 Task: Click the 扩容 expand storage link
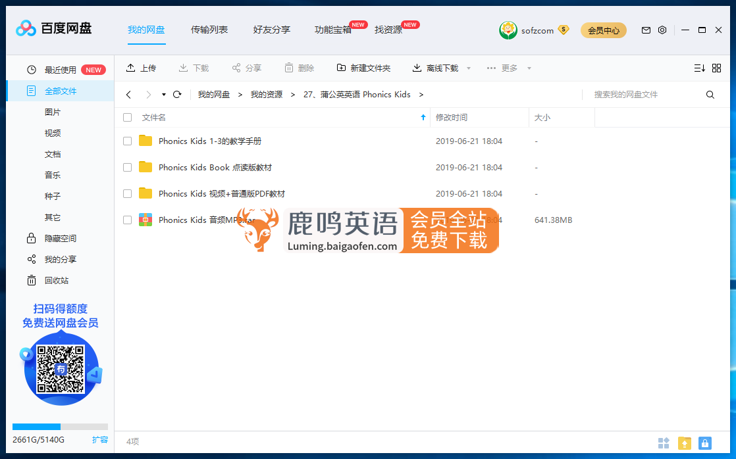[x=100, y=440]
